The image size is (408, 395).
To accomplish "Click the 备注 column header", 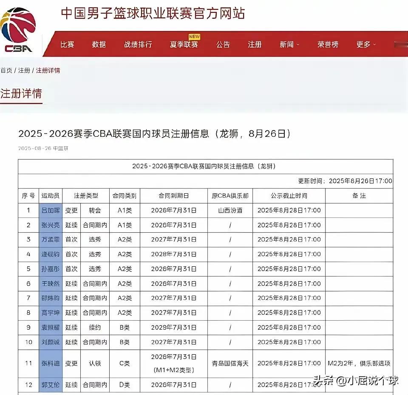I will tap(359, 196).
